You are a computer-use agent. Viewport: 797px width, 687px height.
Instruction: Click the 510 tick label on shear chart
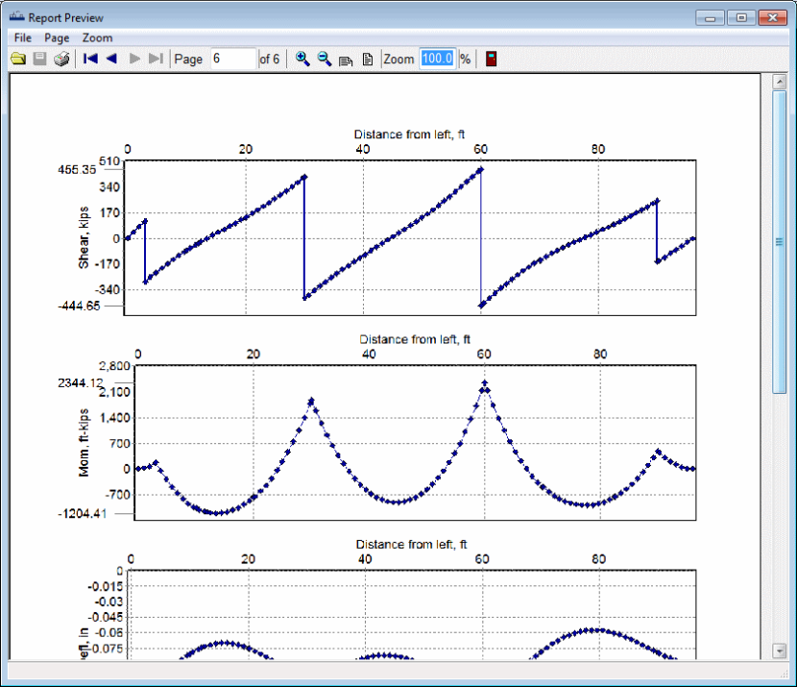tap(109, 161)
